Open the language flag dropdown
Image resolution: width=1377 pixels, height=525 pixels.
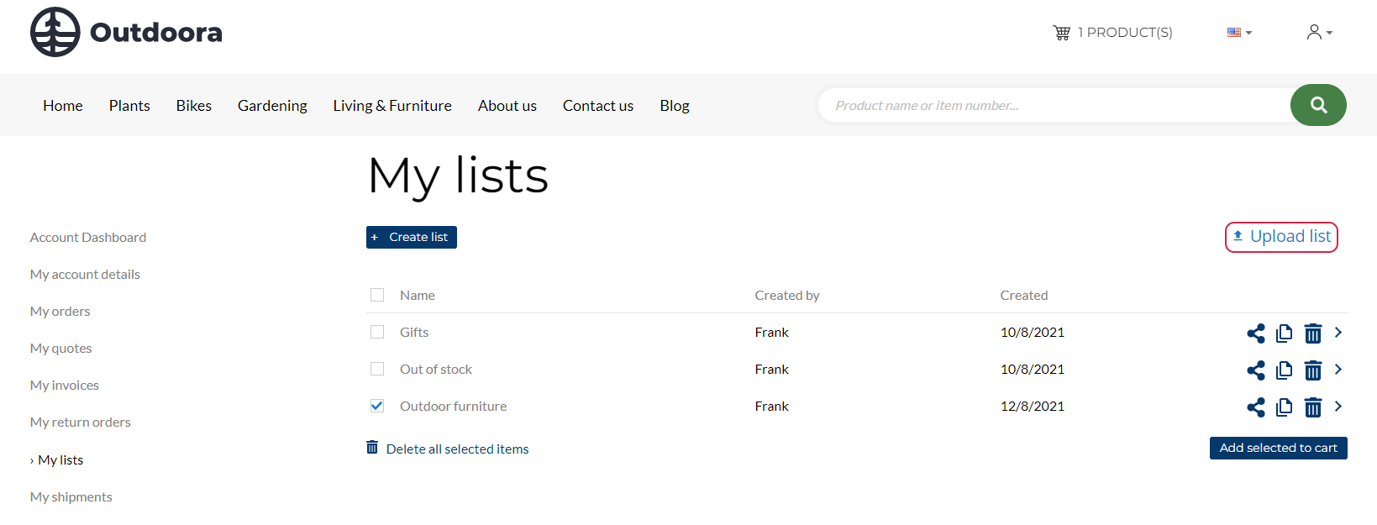pos(1239,33)
